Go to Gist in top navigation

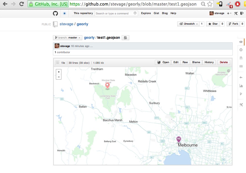[156, 13]
